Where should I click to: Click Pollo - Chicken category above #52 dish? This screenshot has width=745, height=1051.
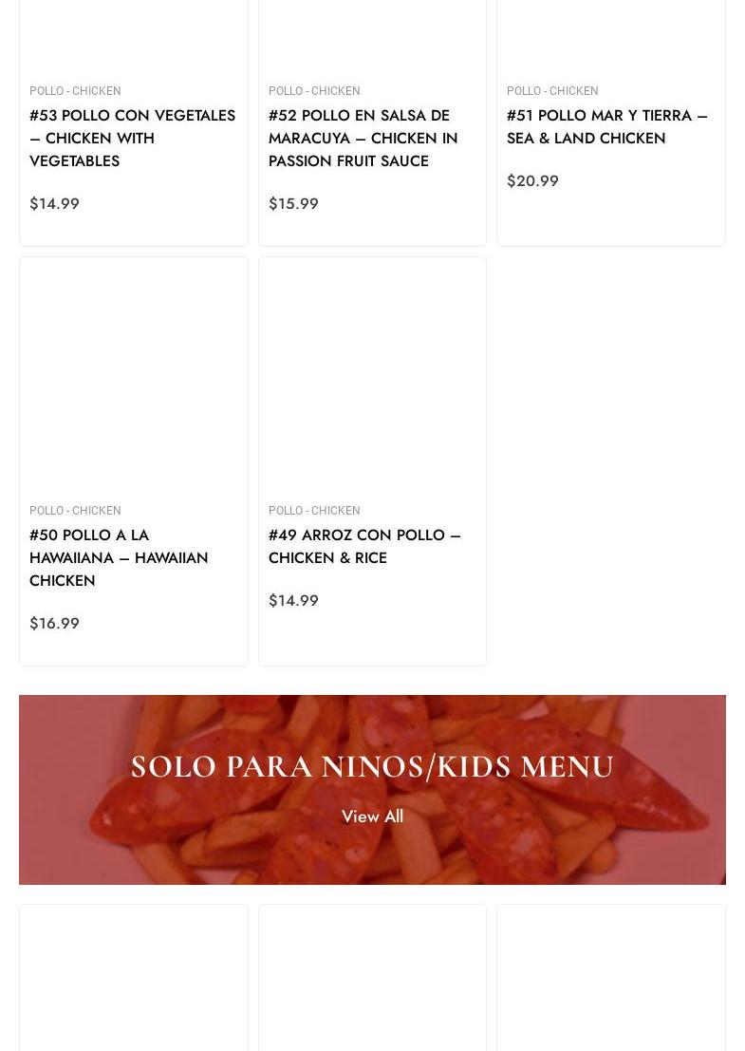tap(314, 91)
